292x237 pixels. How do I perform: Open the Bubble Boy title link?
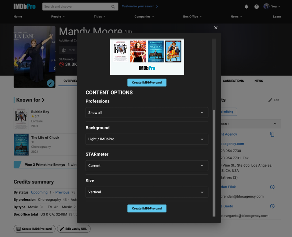coord(40,112)
